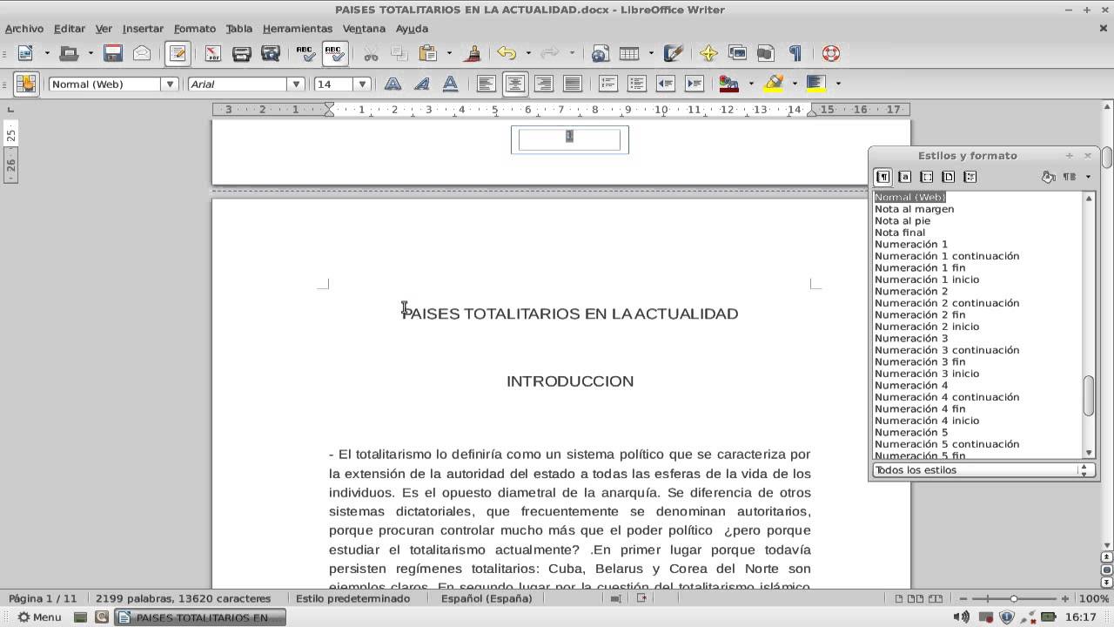Show the Draw Functions toolbar

[673, 53]
